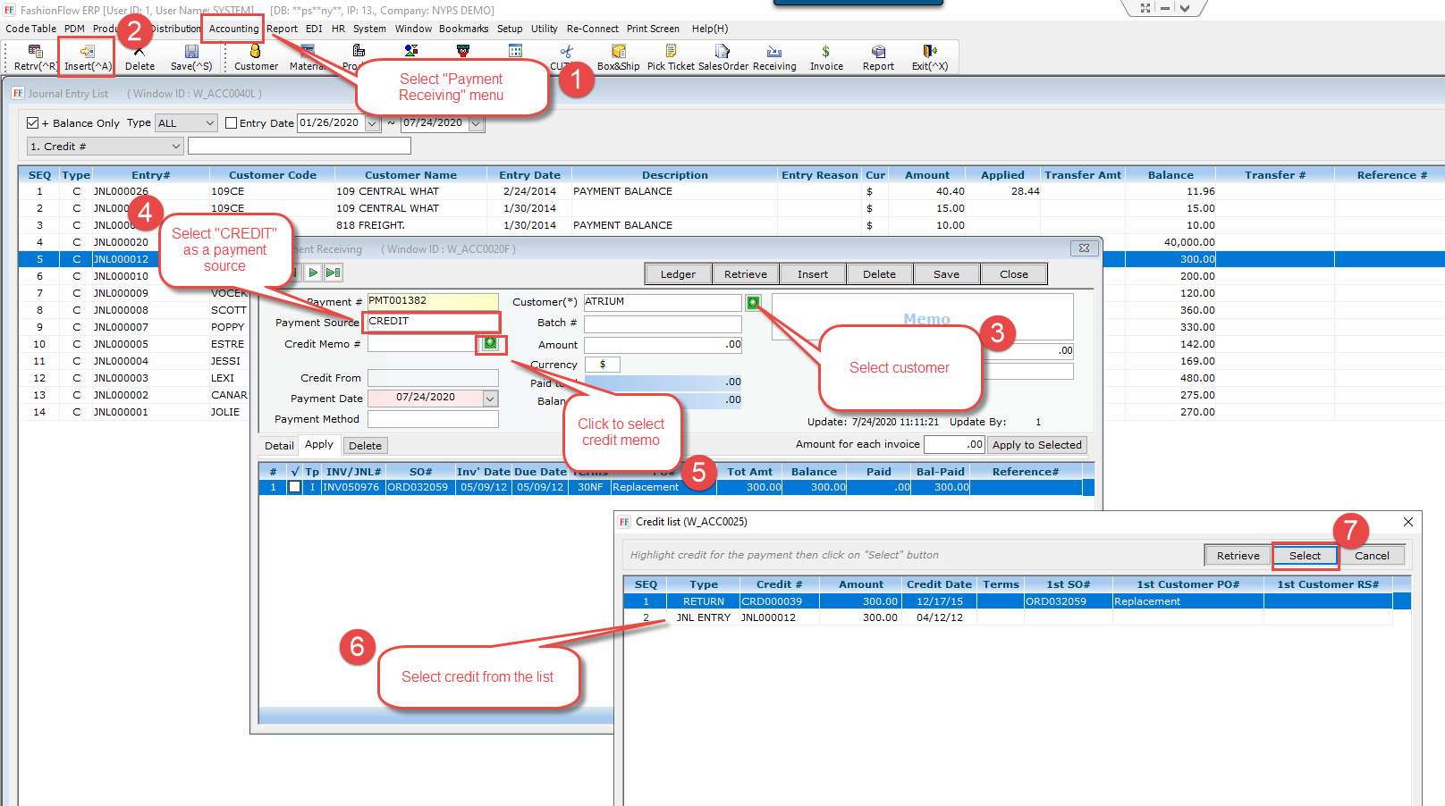
Task: Expand the Type dropdown showing ALL
Action: (210, 123)
